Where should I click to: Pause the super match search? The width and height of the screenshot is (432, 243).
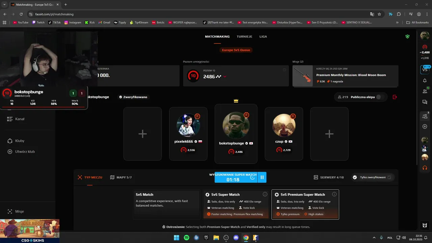click(x=262, y=177)
